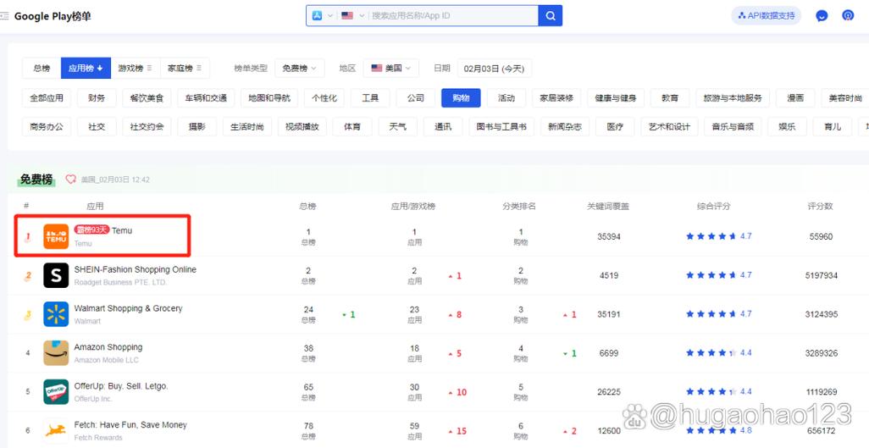The width and height of the screenshot is (869, 448).
Task: Select the 家居装修 category
Action: tap(556, 98)
